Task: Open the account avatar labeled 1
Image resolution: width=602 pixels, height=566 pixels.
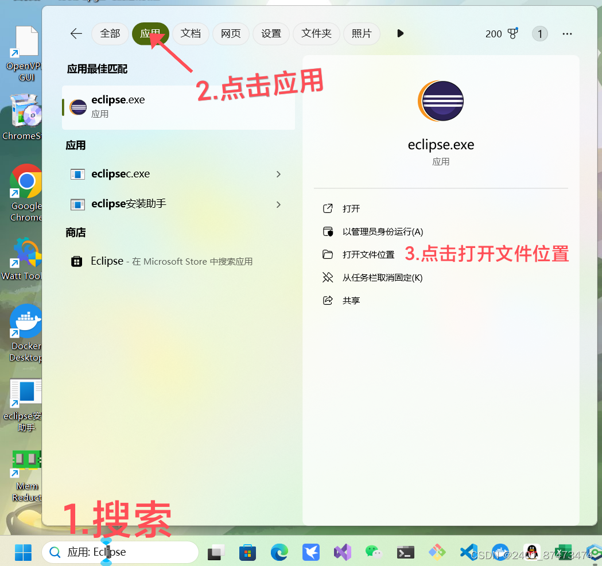Action: (x=540, y=34)
